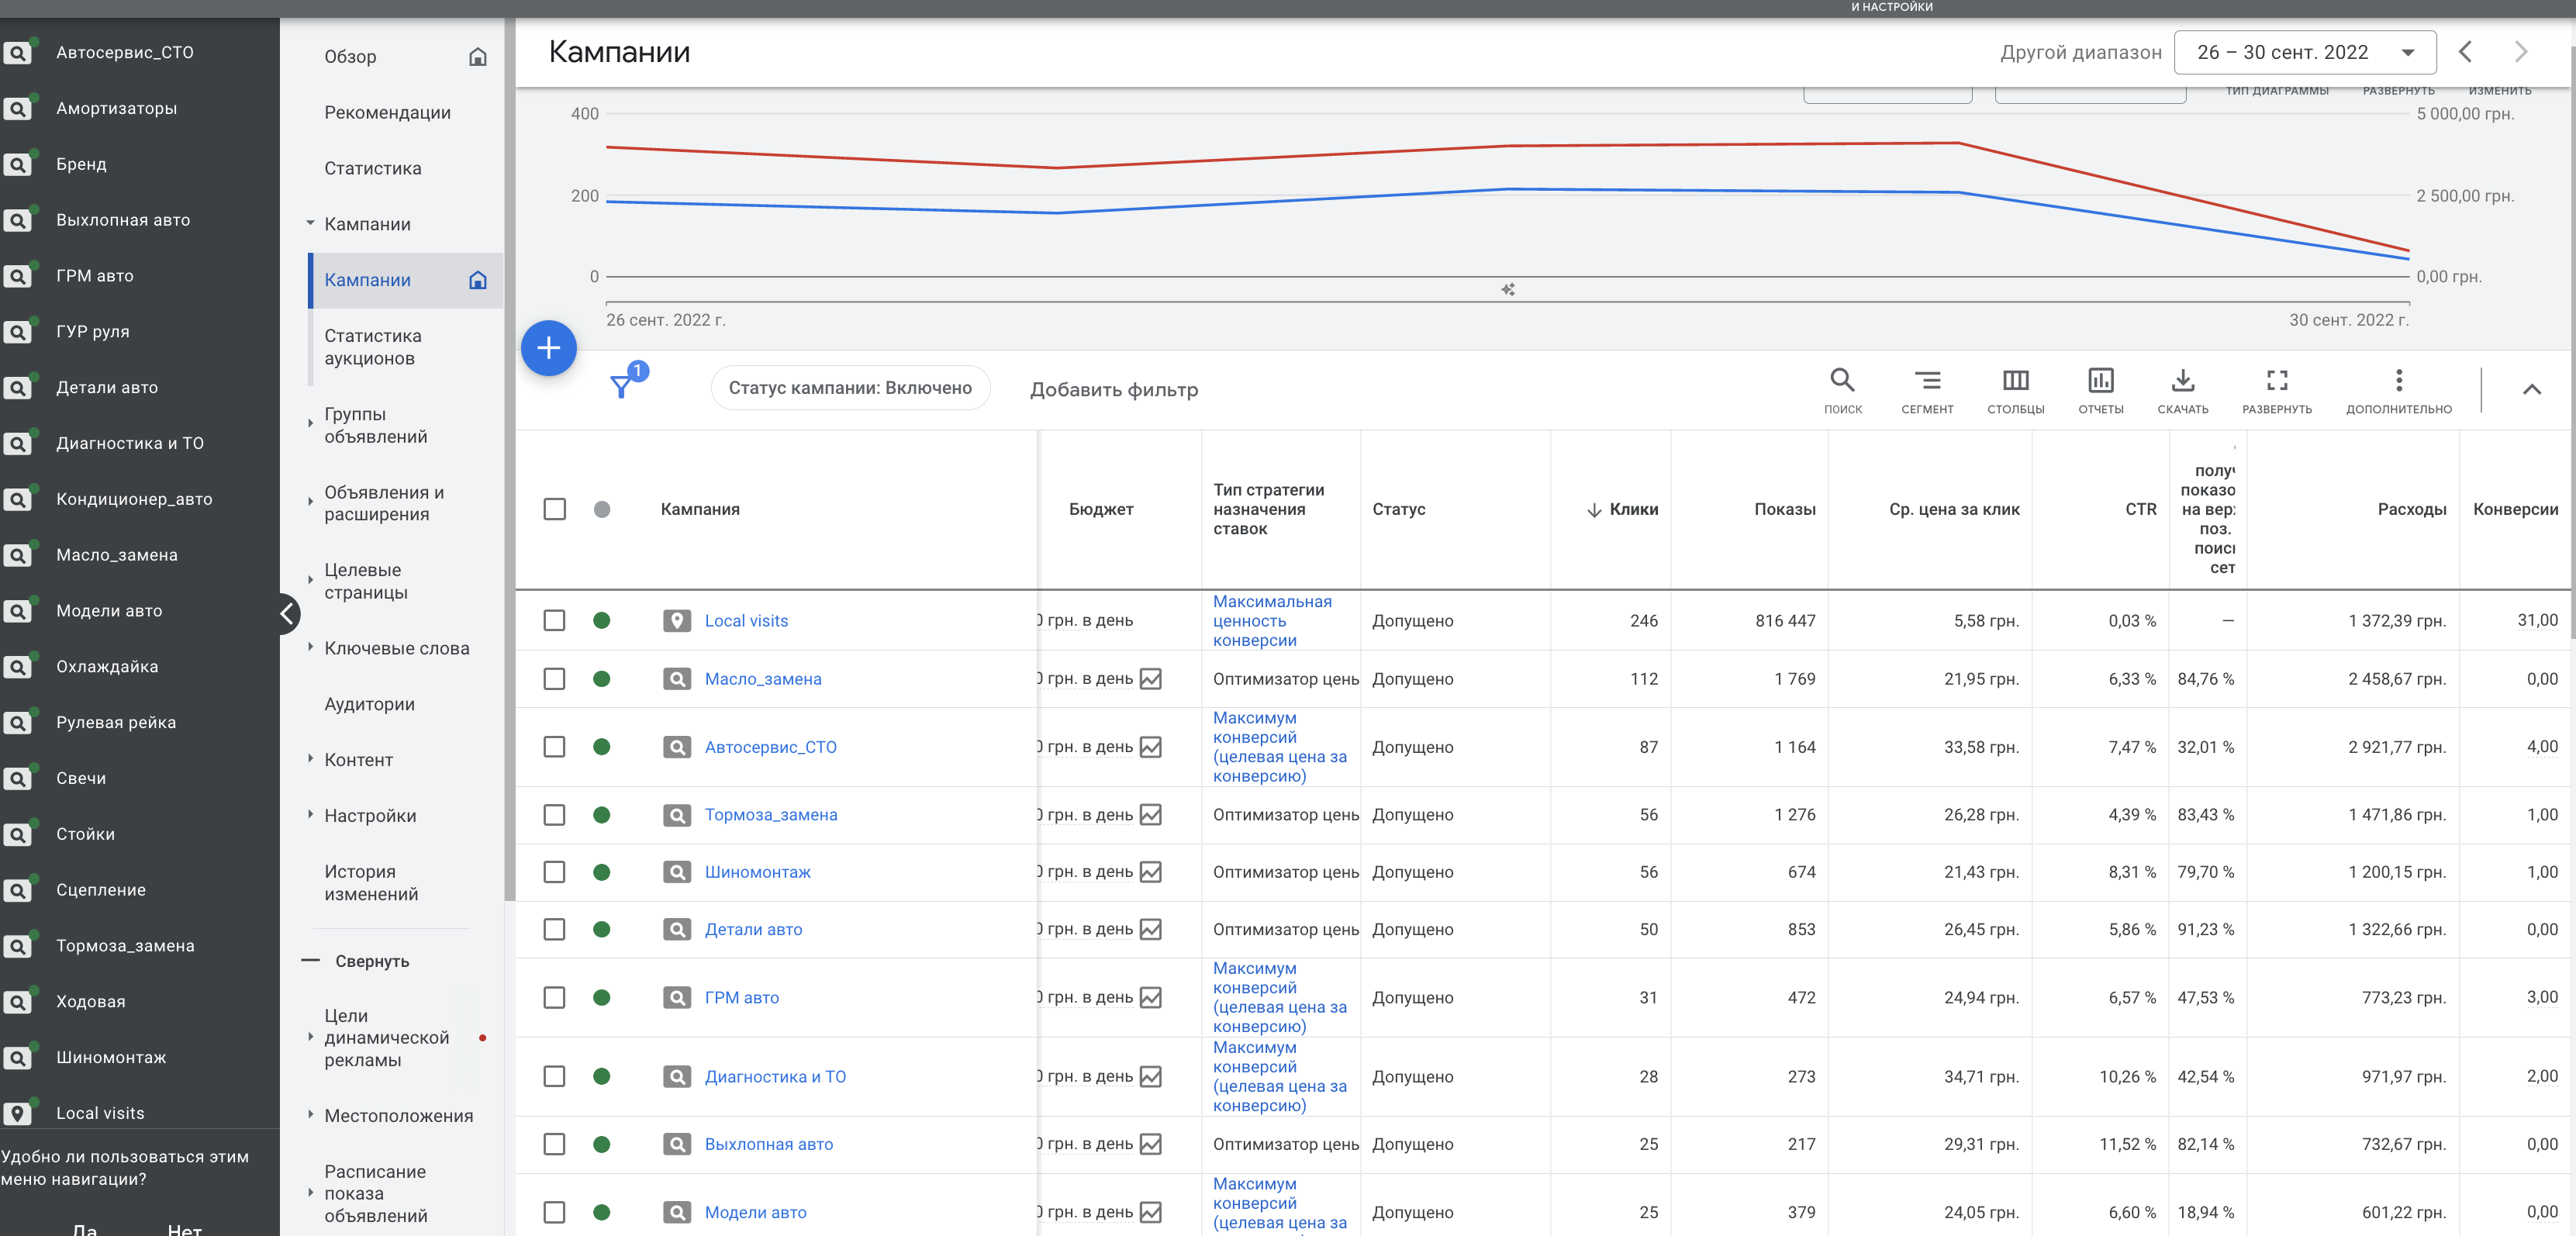This screenshot has height=1236, width=2576.
Task: Select the Детали авто row checkbox
Action: point(554,929)
